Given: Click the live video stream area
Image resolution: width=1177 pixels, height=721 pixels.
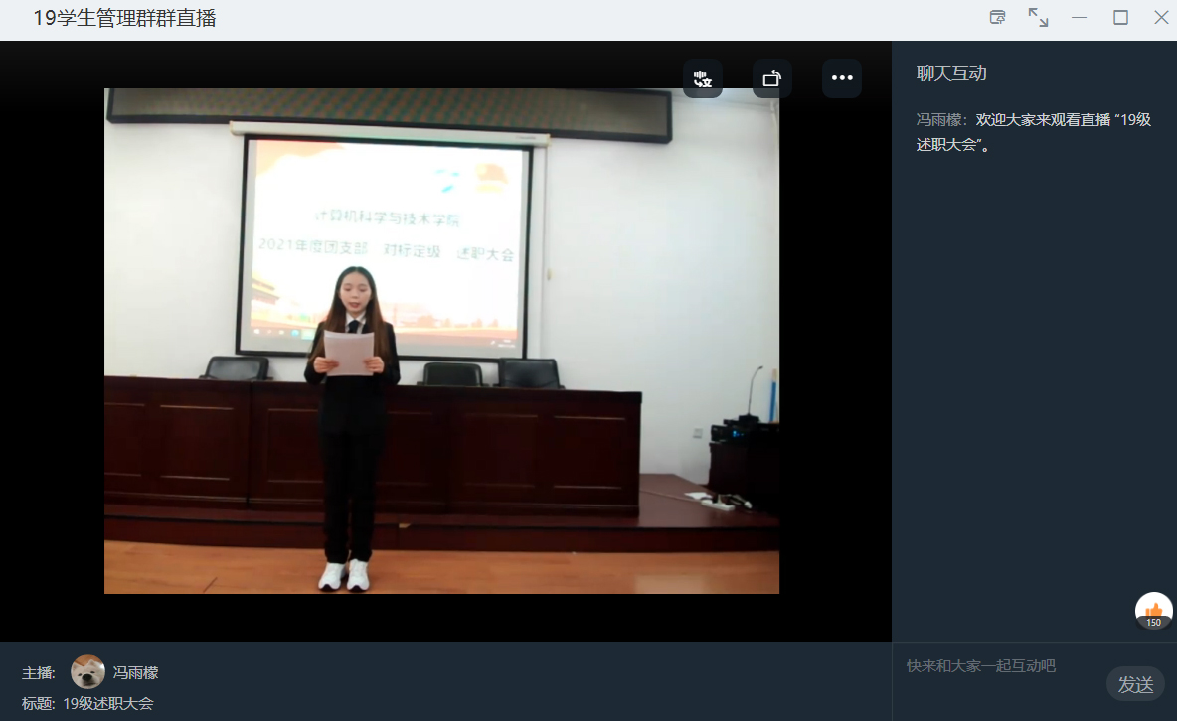Looking at the screenshot, I should 441,341.
